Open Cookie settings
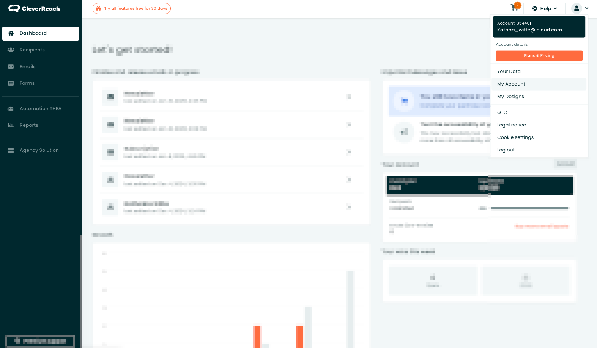This screenshot has width=597, height=348. [515, 137]
